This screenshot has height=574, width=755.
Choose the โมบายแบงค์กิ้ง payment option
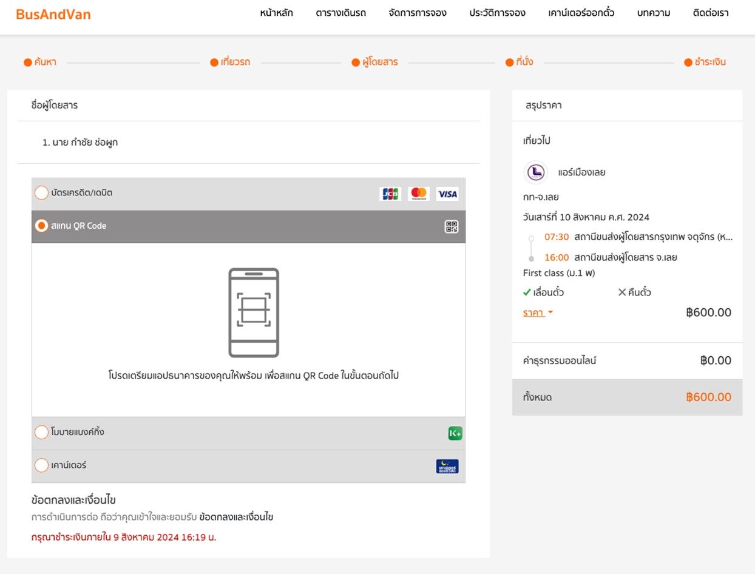coord(41,432)
